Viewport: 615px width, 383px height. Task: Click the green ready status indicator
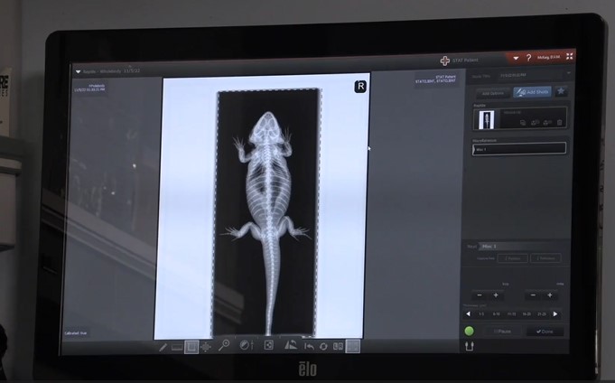click(x=469, y=332)
